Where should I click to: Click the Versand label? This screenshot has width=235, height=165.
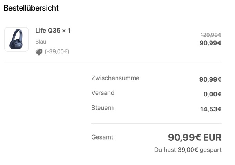pos(103,93)
